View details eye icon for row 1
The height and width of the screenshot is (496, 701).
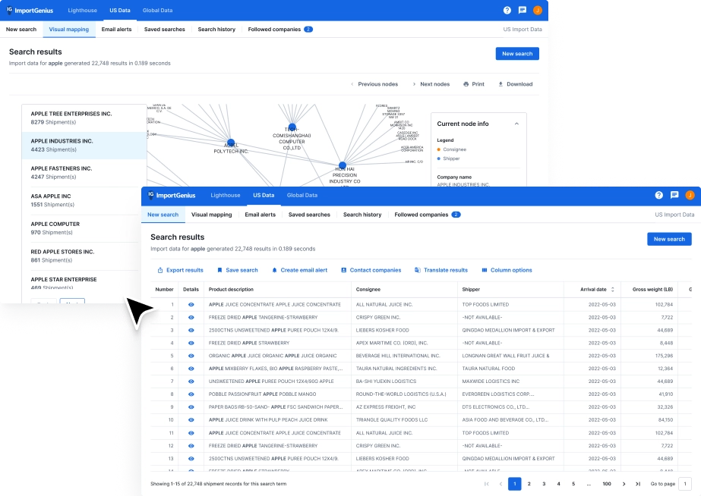tap(191, 304)
